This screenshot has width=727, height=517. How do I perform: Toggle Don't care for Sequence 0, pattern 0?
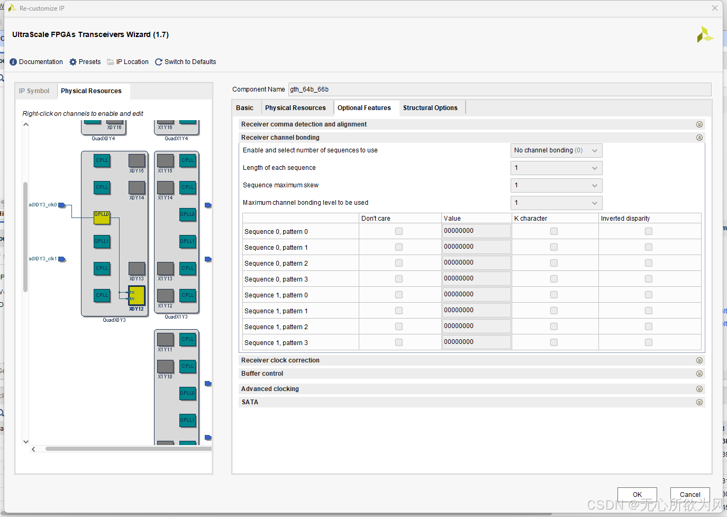click(399, 231)
